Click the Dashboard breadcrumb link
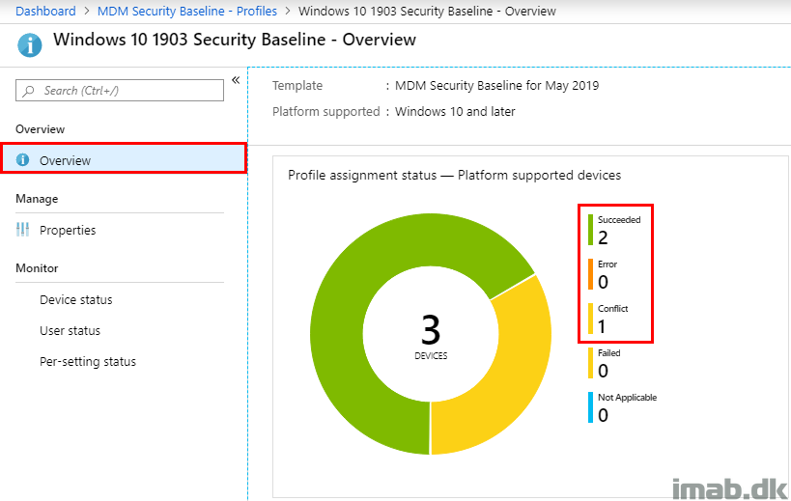Viewport: 791px width, 501px height. pos(45,11)
